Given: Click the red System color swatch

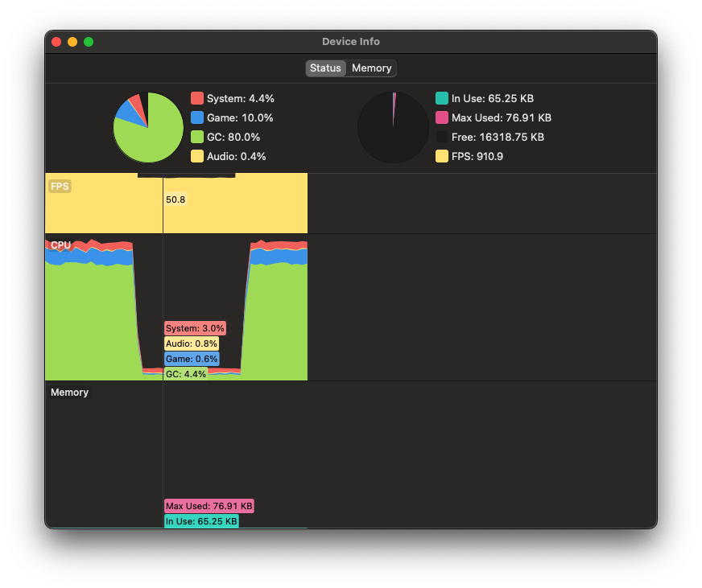Looking at the screenshot, I should click(x=197, y=98).
